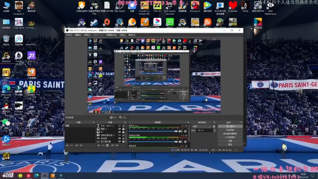318x179 pixels.
Task: Remove the selected source with the minus icon
Action: 103,145
